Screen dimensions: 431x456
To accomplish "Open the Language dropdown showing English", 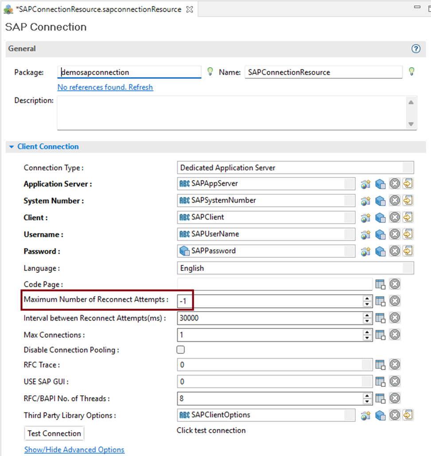I will [408, 268].
